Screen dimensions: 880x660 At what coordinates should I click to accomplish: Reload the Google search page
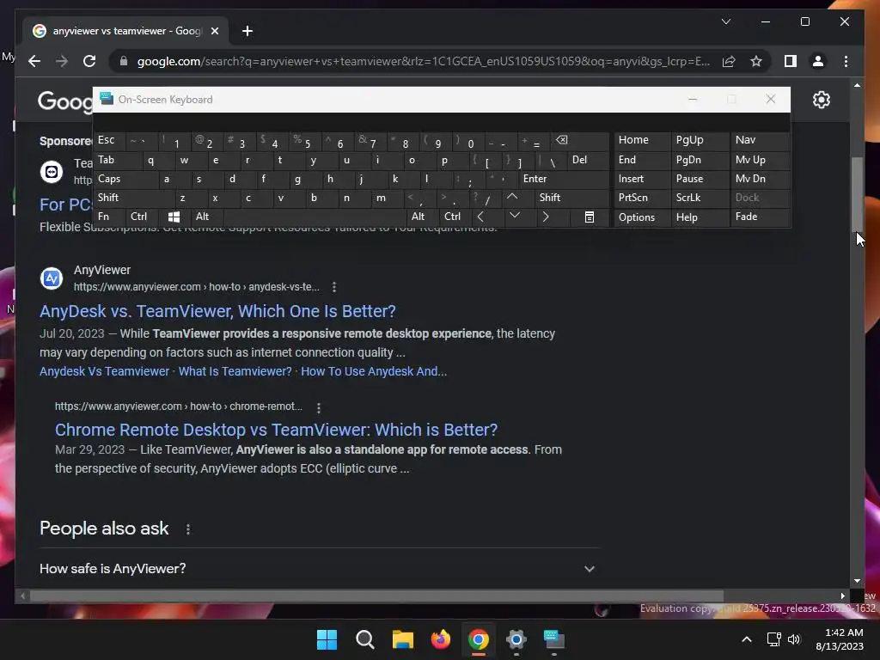[x=89, y=61]
